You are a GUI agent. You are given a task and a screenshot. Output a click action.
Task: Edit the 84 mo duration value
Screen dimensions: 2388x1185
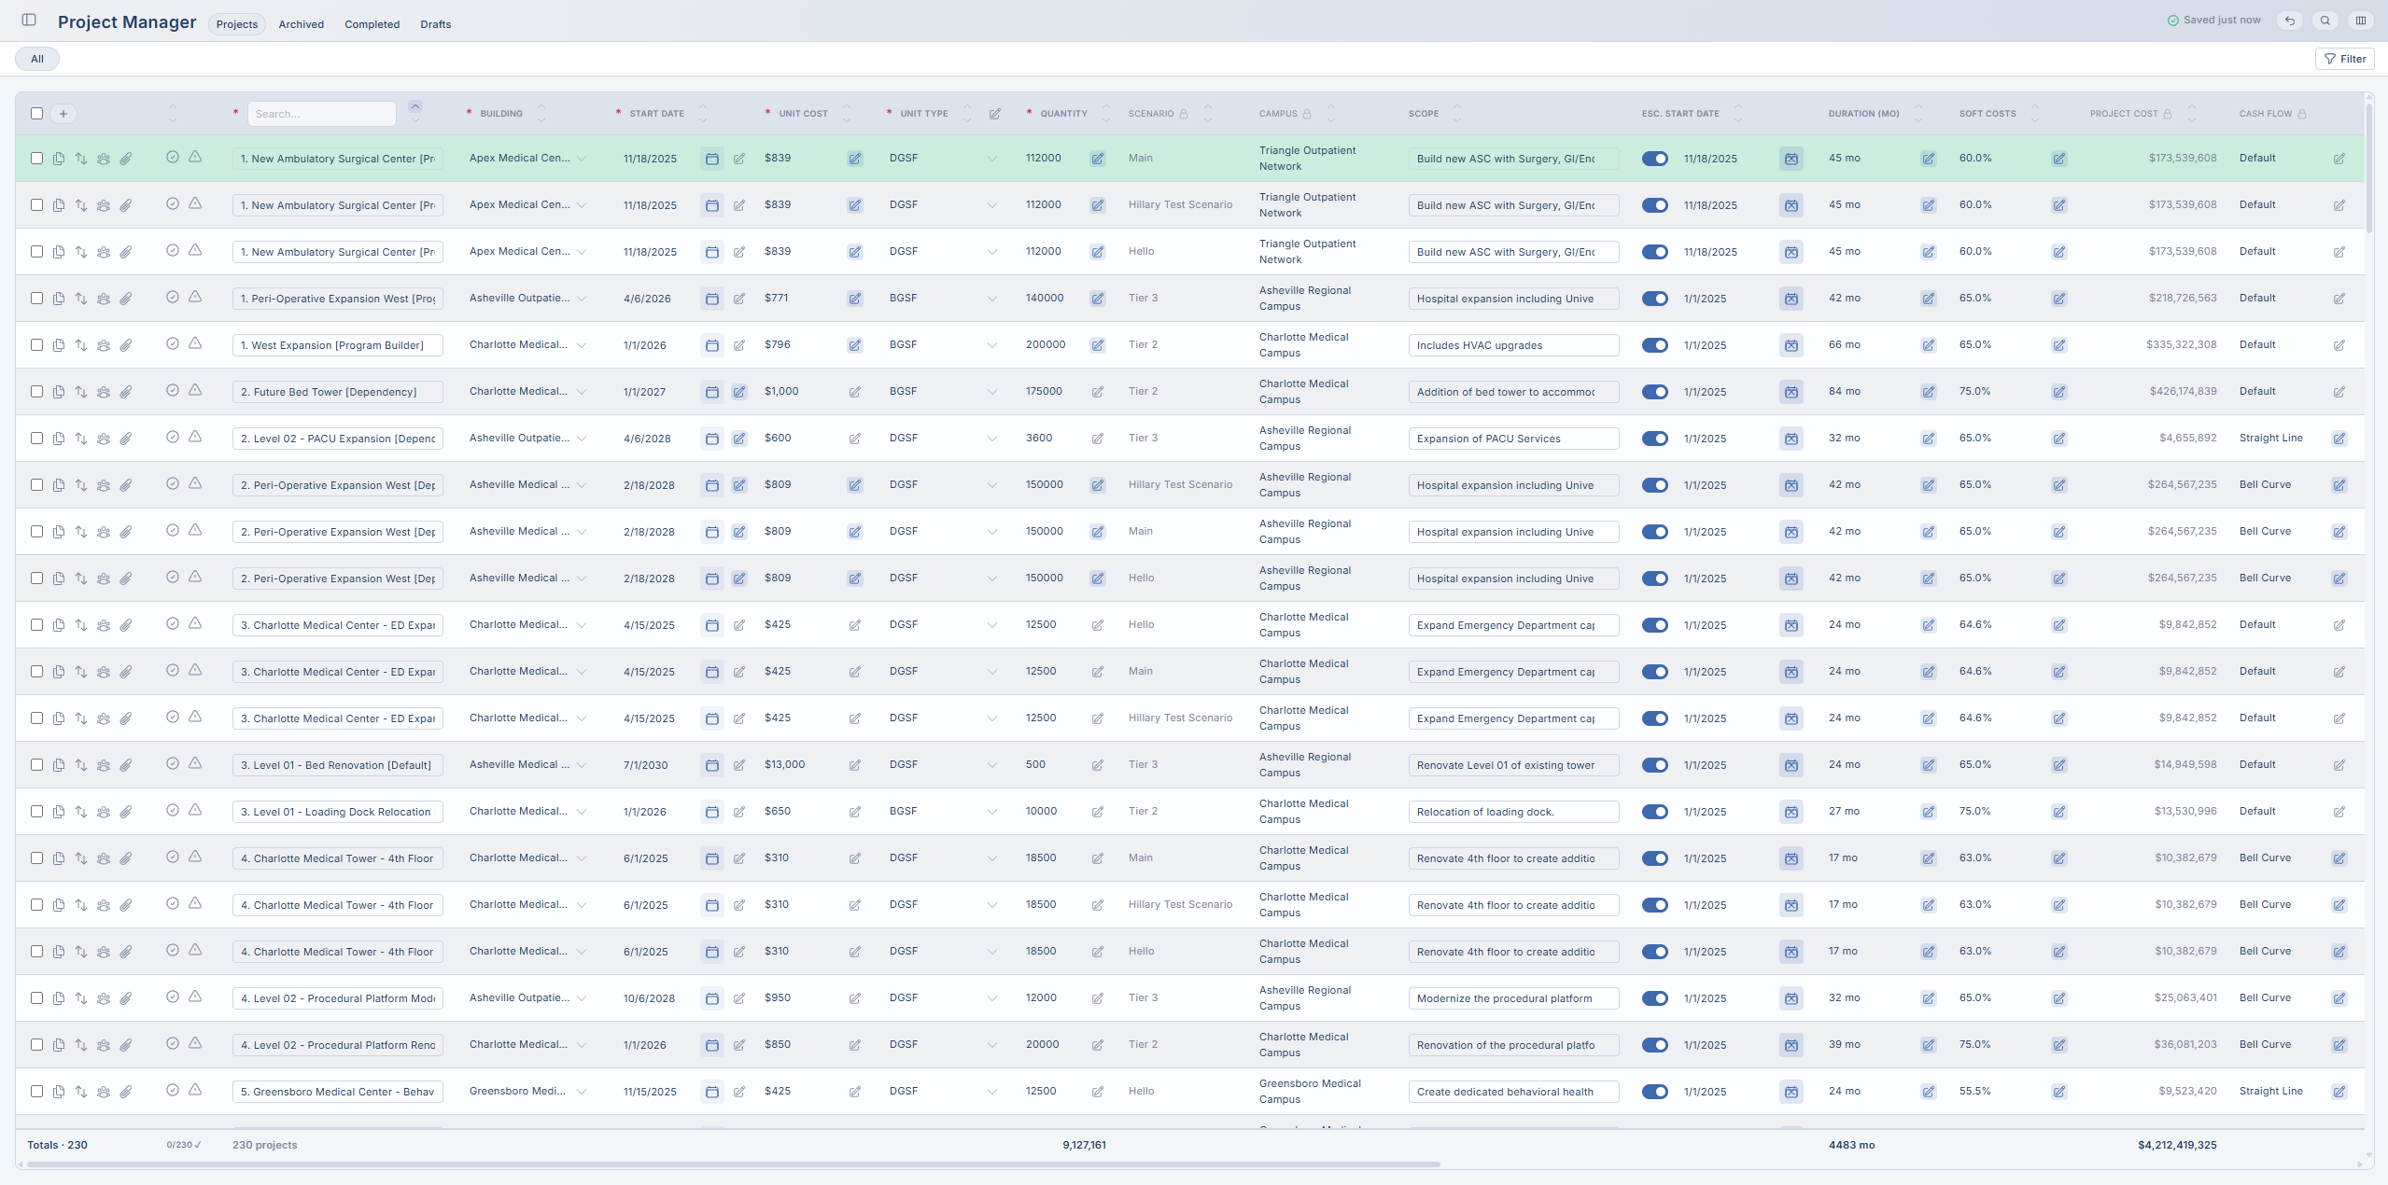pos(1929,392)
